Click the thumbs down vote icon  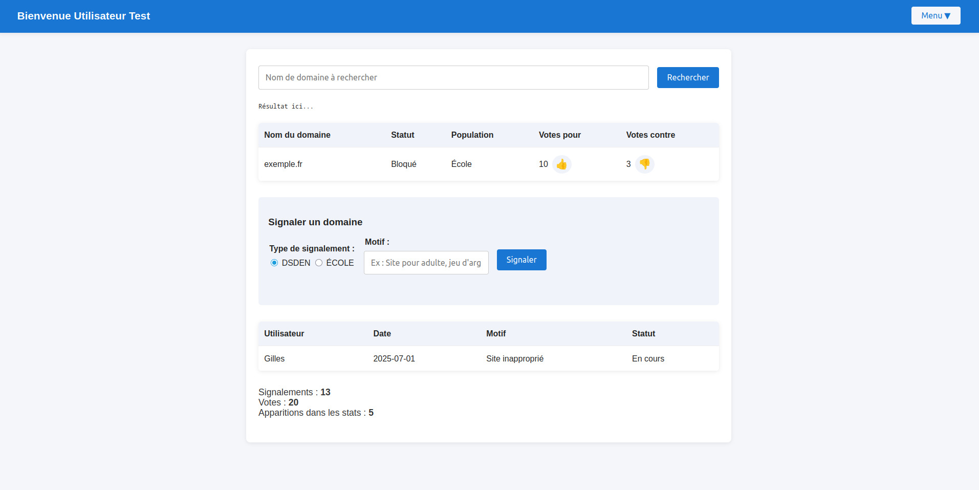point(644,164)
